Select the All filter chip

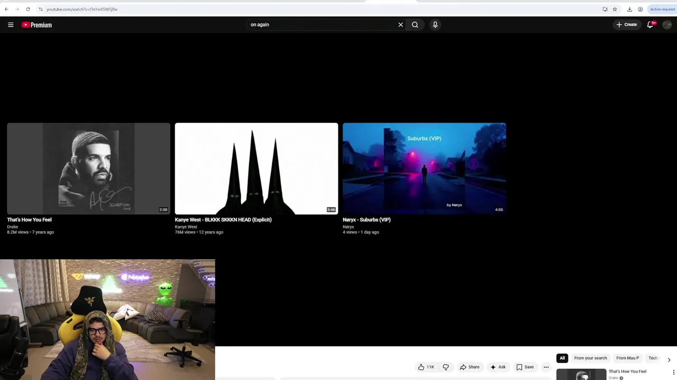point(562,358)
